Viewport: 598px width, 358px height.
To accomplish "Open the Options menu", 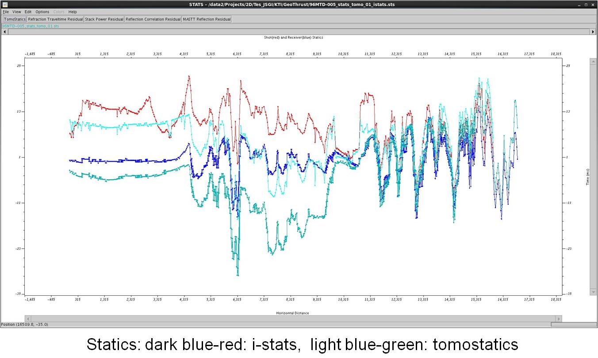I will (42, 12).
